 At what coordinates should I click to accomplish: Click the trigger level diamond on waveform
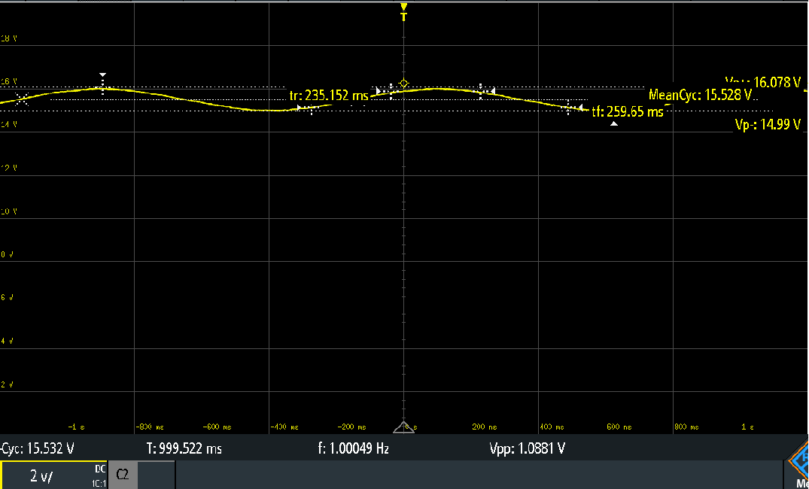tap(404, 83)
